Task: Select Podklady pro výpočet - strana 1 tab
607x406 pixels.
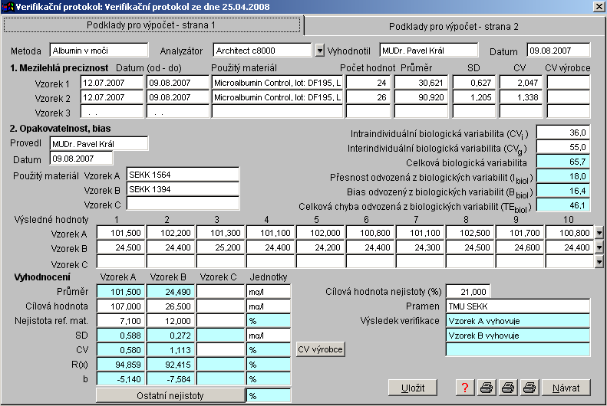Action: tap(151, 25)
